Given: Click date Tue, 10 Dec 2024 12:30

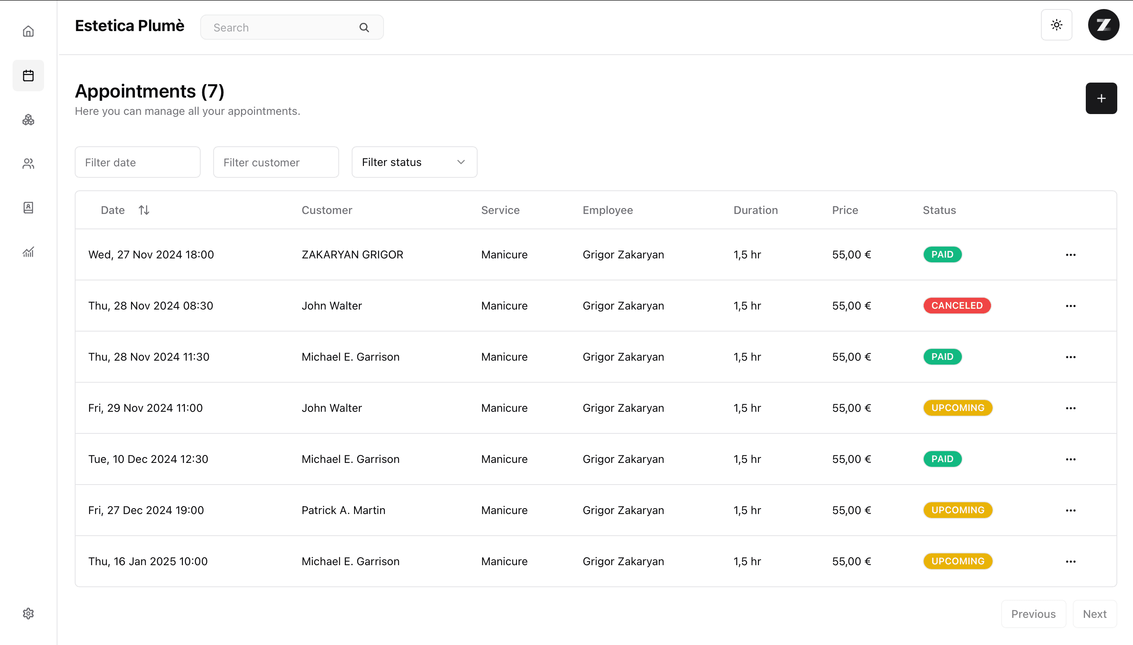Looking at the screenshot, I should [x=148, y=459].
